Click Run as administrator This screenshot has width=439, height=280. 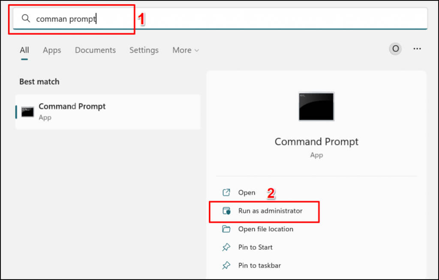point(270,211)
